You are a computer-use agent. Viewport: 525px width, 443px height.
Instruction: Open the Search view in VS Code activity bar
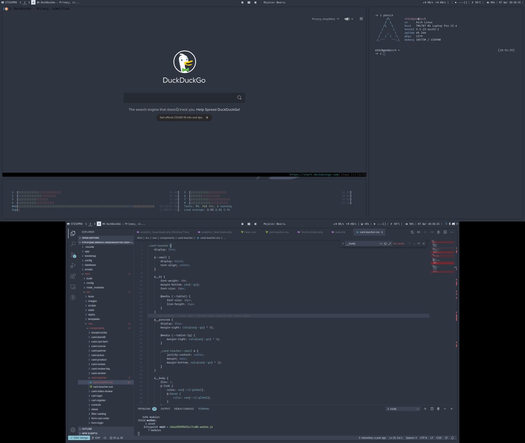[73, 244]
